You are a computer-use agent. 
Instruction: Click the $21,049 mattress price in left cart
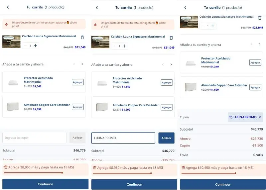pos(80,47)
